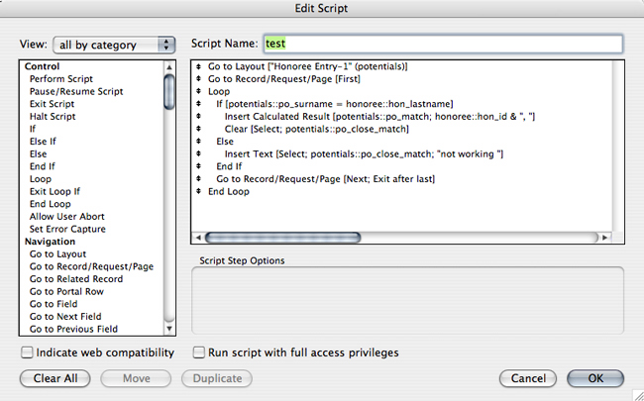Click drag handle beside Else script step
Screen dimensions: 644x401
(199, 142)
